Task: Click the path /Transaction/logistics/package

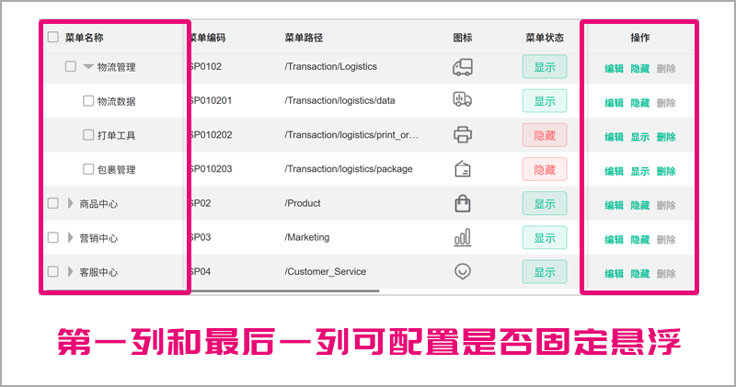Action: [349, 169]
